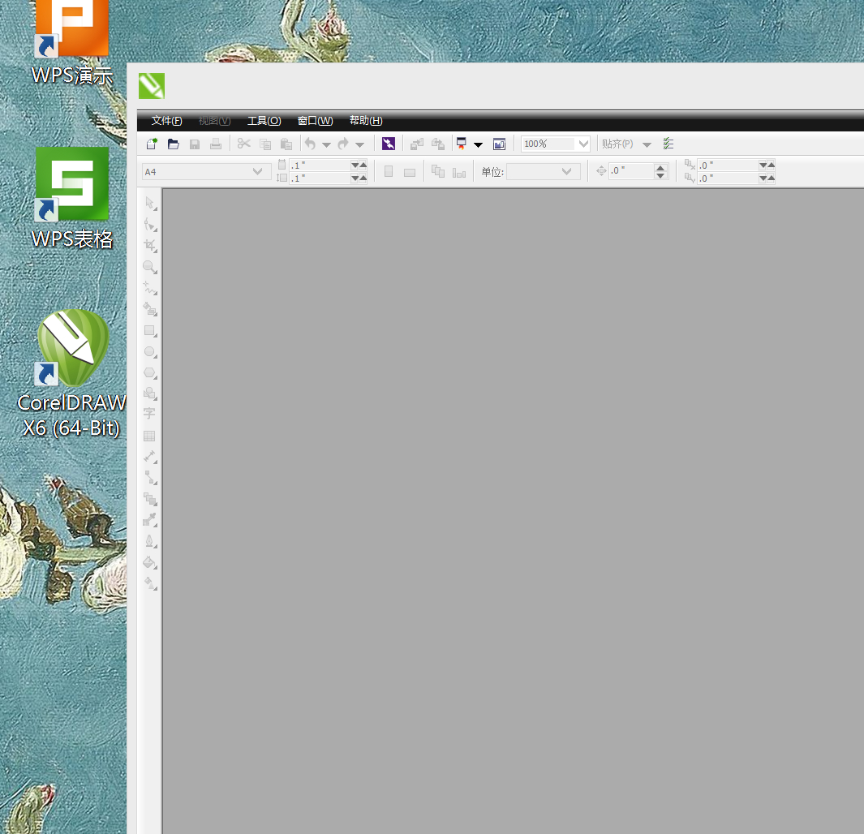
Task: Launch the search content purple icon
Action: [x=389, y=144]
